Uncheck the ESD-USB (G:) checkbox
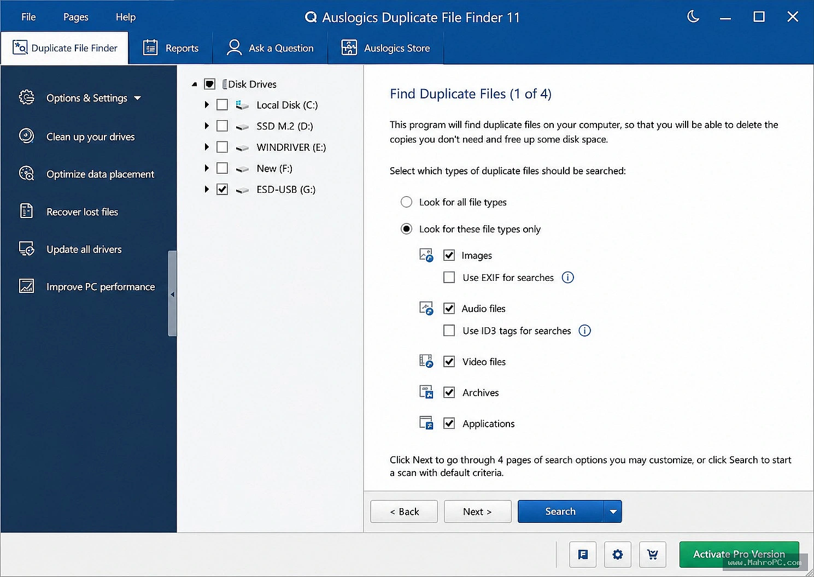This screenshot has width=814, height=577. (x=222, y=189)
